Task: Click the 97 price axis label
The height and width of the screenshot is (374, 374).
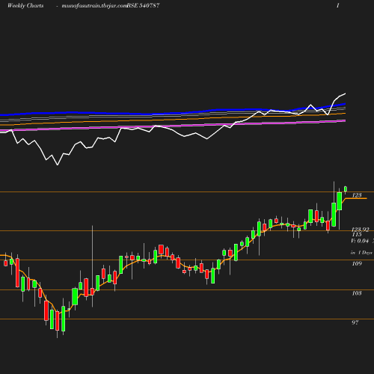Action: click(x=355, y=322)
